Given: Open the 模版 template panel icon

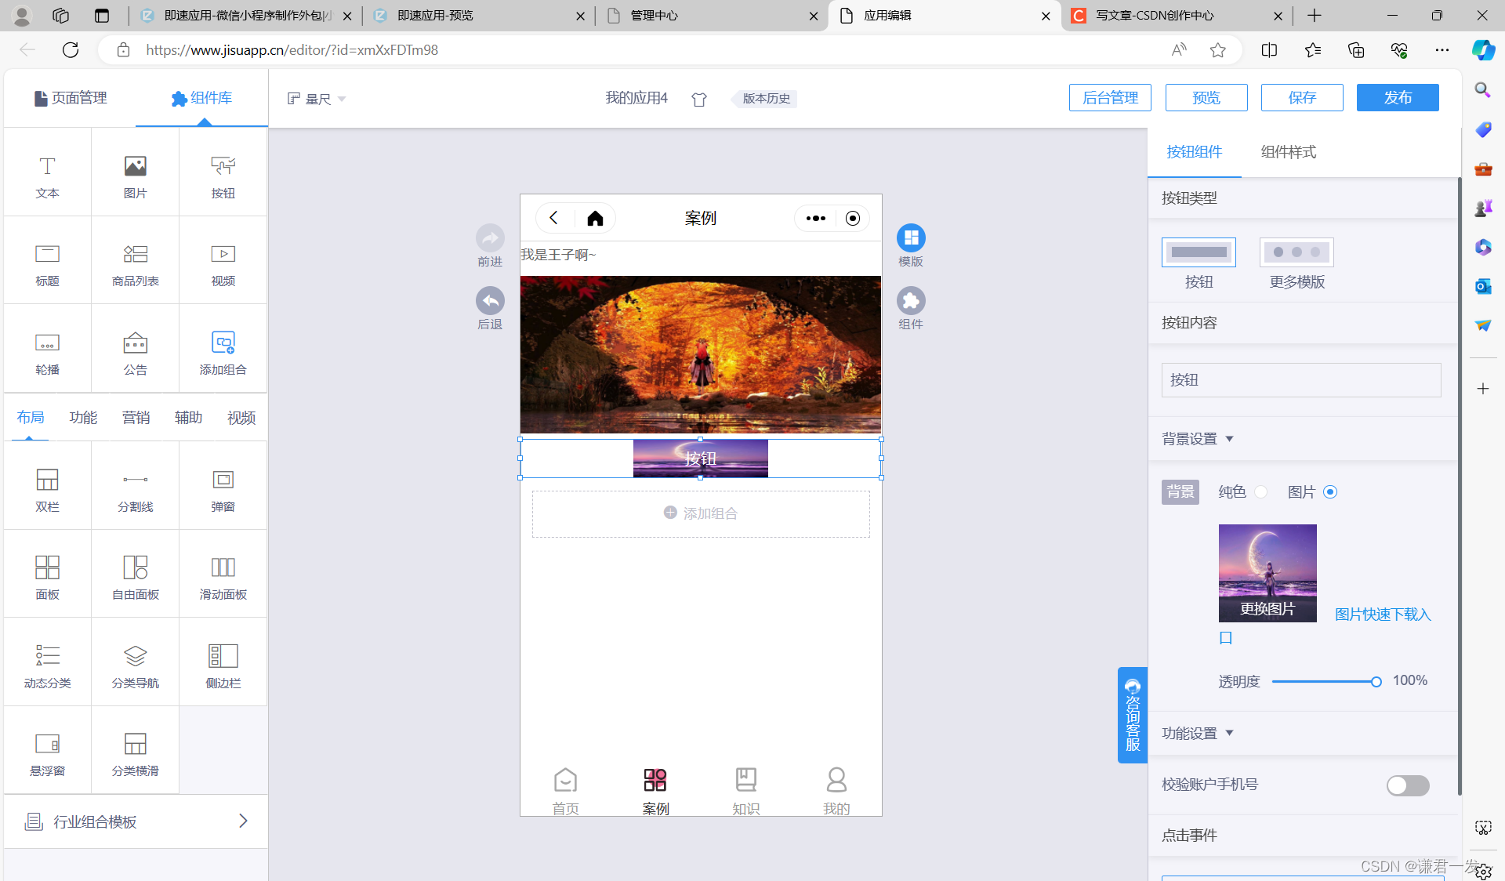Looking at the screenshot, I should (x=910, y=238).
